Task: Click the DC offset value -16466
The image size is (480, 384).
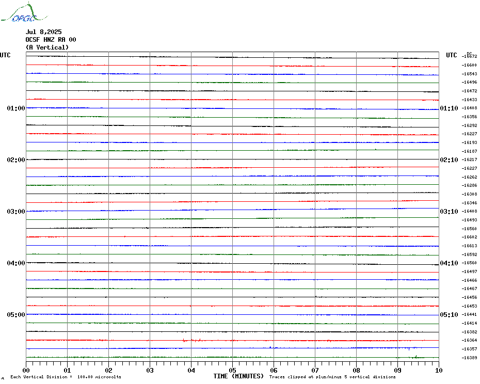Action: [x=469, y=280]
